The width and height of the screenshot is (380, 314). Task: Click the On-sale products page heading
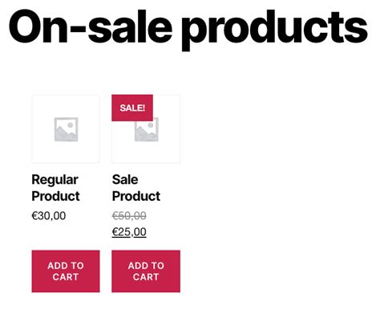188,30
